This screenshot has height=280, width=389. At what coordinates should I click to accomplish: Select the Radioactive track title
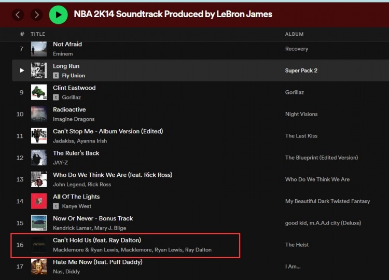pyautogui.click(x=69, y=109)
